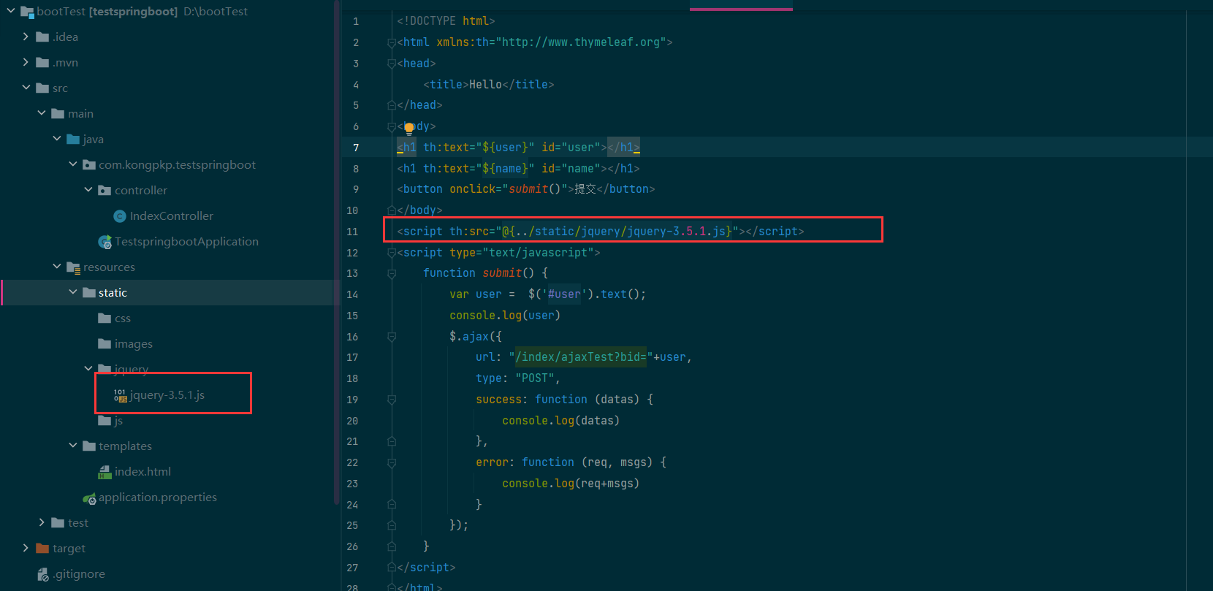The image size is (1213, 591).
Task: Select the IndexController class icon
Action: pyautogui.click(x=120, y=216)
